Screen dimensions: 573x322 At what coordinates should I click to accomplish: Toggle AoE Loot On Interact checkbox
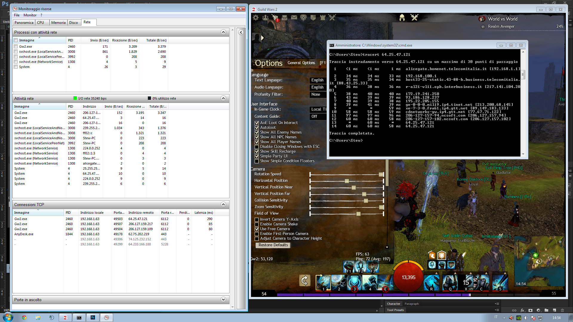pyautogui.click(x=257, y=123)
